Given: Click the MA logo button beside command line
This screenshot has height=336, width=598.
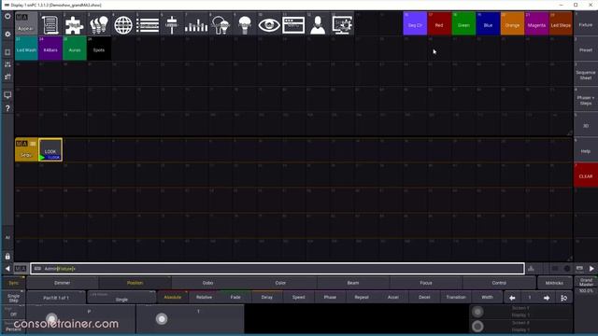Looking at the screenshot, I should click(x=21, y=269).
